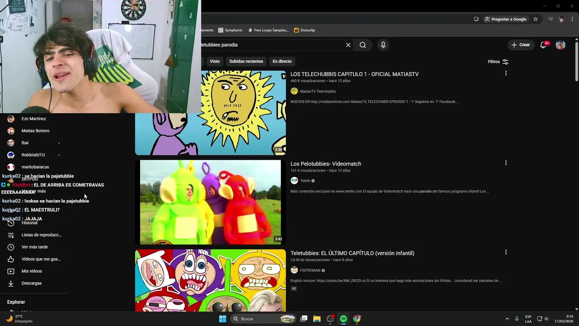Go to Telefe channel

(305, 181)
